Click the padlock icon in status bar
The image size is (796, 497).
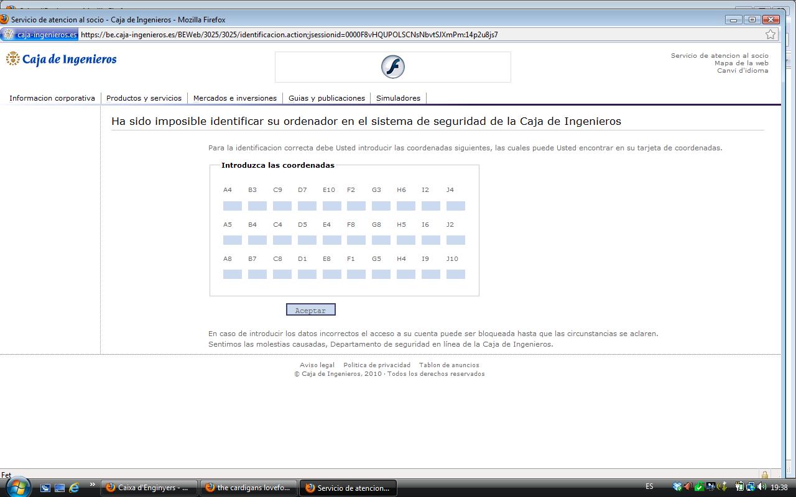pos(765,475)
